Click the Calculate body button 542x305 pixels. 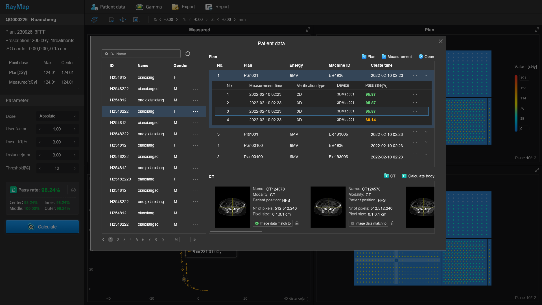point(418,176)
